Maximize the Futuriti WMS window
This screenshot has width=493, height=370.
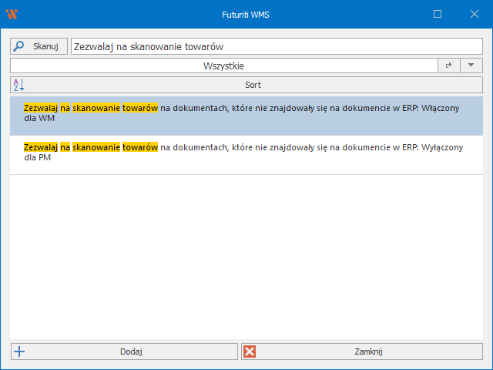point(438,14)
